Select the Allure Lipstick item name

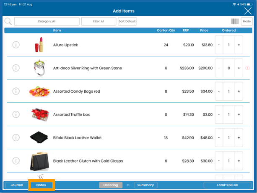[x=65, y=45]
